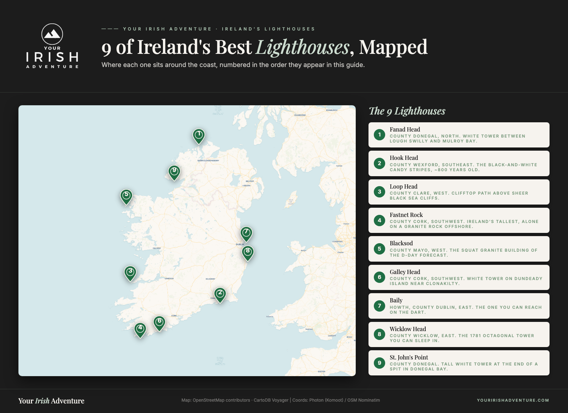Click the Dublin city label on map
568x413 pixels.
coord(240,244)
